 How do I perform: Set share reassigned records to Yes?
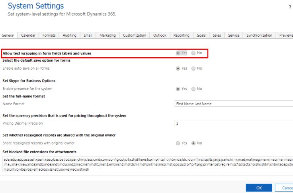coord(178,143)
